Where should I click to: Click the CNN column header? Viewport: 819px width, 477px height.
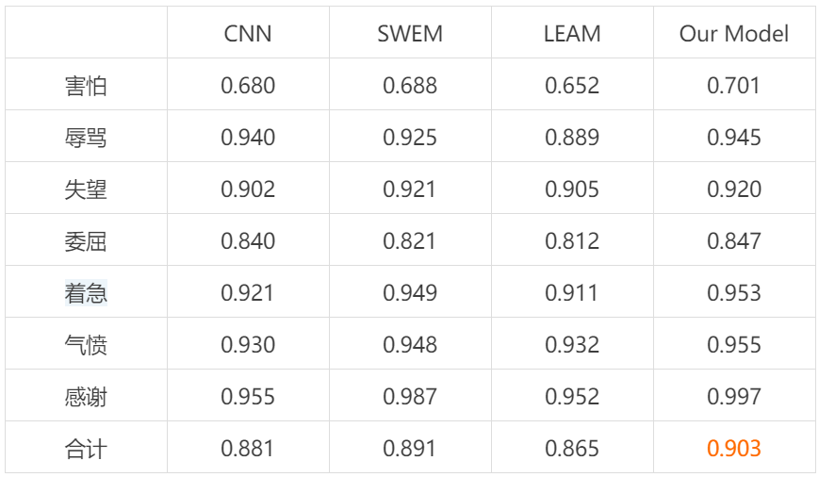pos(248,34)
